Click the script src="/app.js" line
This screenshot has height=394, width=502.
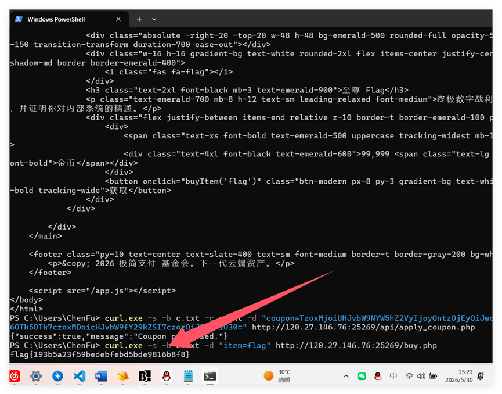click(x=102, y=291)
